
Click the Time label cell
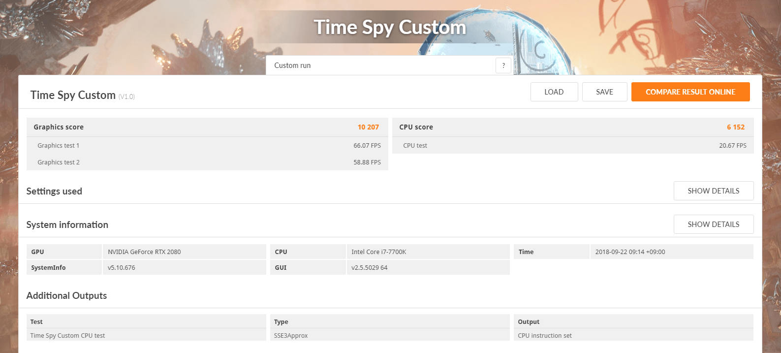point(552,252)
